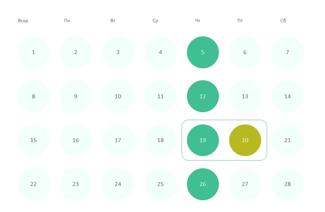Screen dimensions: 325x212
Task: Click the Чт weekday header
Action: pyautogui.click(x=198, y=20)
